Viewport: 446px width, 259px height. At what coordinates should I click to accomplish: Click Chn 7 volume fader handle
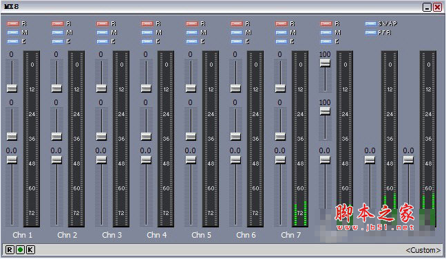(x=280, y=160)
